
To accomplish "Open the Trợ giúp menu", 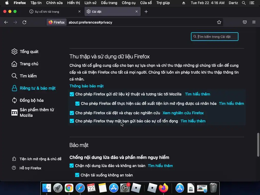I will pyautogui.click(x=163, y=3).
